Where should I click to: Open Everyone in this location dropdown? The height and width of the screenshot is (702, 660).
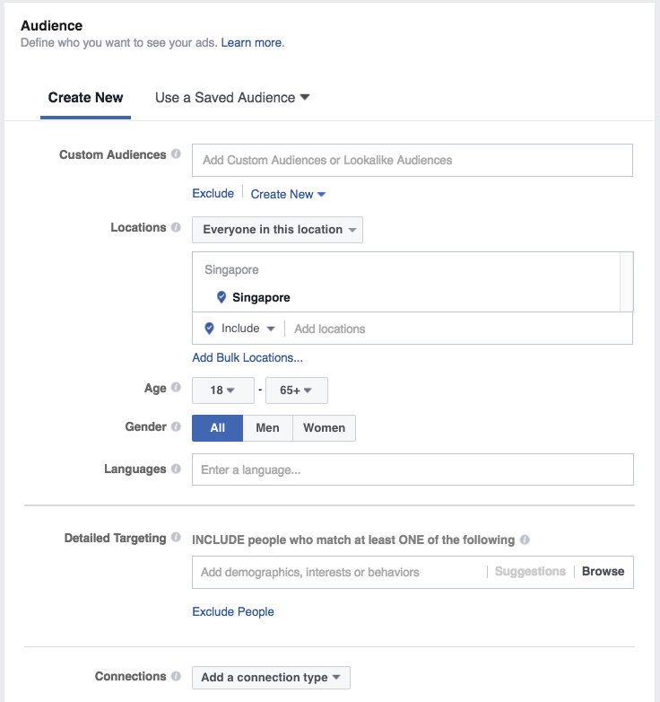(x=277, y=230)
